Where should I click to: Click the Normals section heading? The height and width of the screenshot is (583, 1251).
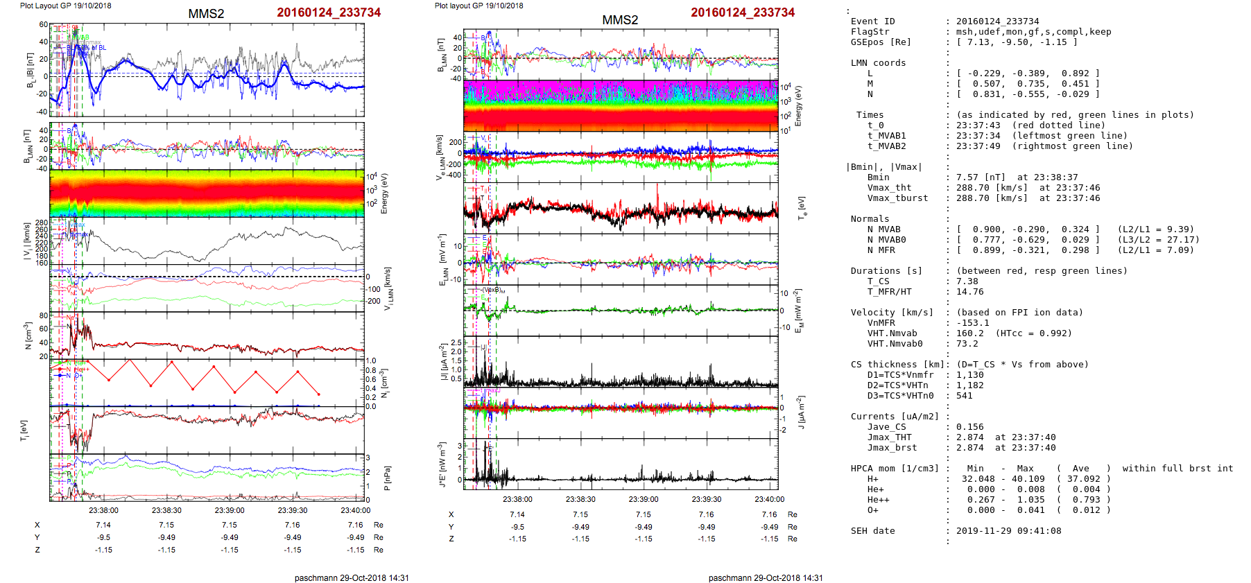870,219
